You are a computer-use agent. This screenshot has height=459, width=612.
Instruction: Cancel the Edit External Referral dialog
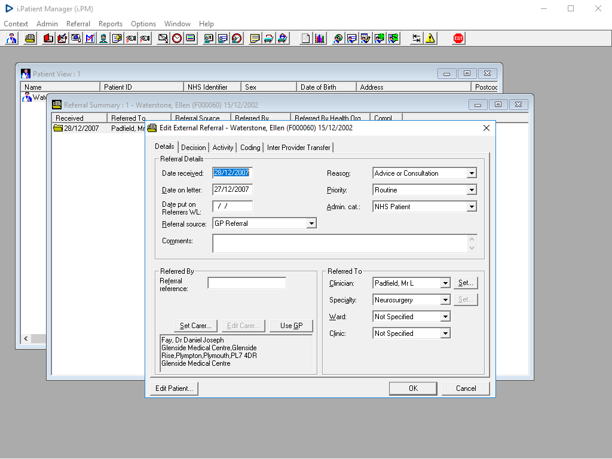pyautogui.click(x=466, y=388)
